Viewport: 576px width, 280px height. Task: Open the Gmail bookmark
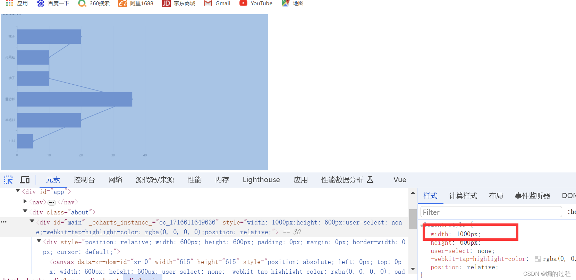[217, 3]
